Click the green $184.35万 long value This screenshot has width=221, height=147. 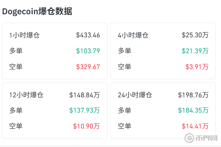193,110
